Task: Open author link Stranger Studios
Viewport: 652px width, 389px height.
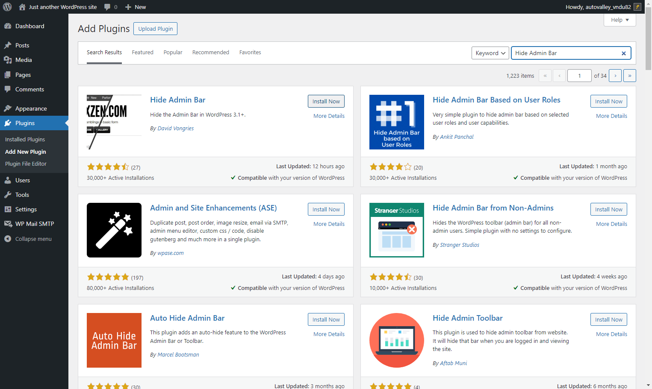Action: click(x=460, y=245)
